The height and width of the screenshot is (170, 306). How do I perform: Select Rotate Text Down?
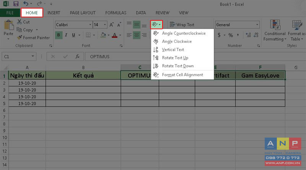182,66
